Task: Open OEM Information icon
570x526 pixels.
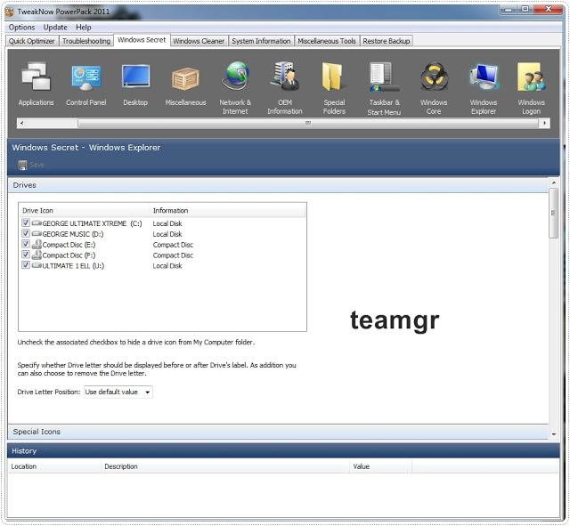Action: [285, 76]
